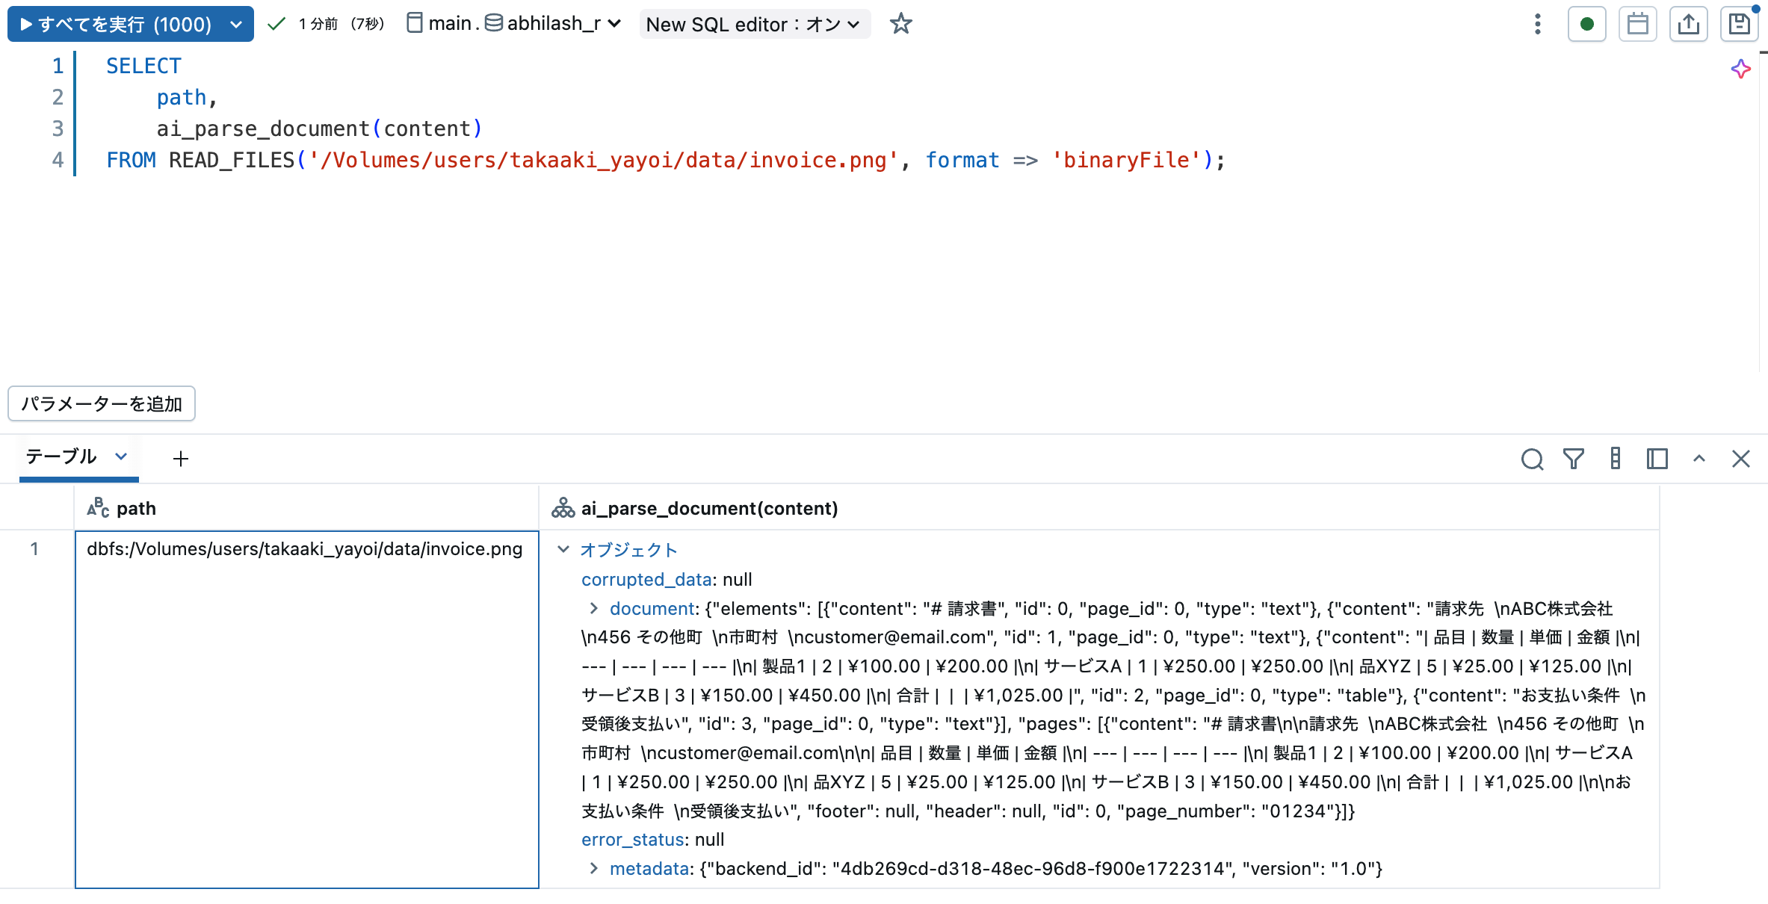Viewport: 1768px width, 904px height.
Task: Toggle the favorite star for this query
Action: click(900, 23)
